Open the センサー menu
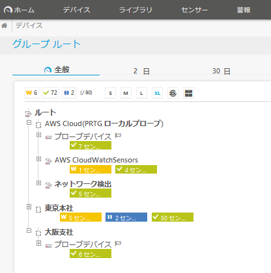271x273 pixels. pos(195,10)
